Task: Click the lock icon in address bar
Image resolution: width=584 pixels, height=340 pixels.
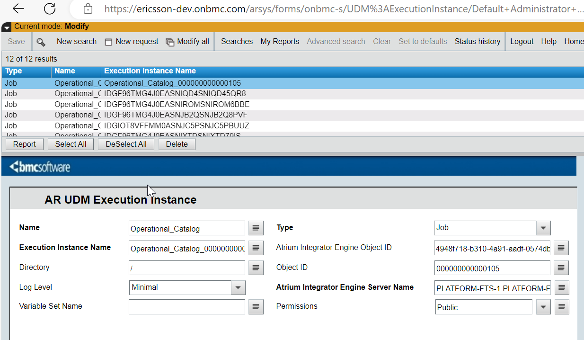Action: (x=88, y=9)
